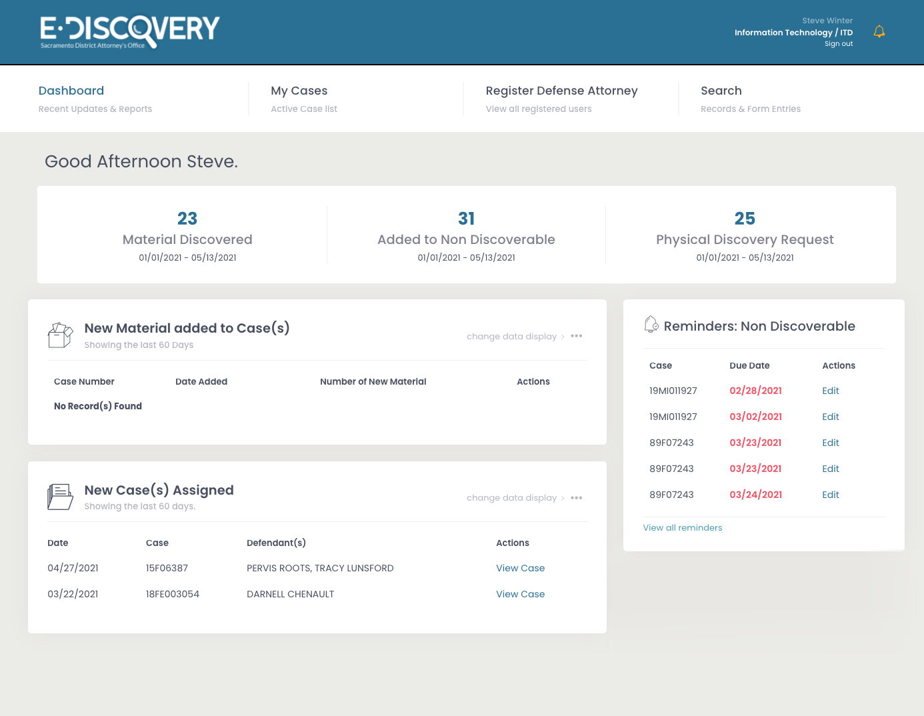Open the Register Defense Attorney tab
Image resolution: width=924 pixels, height=716 pixels.
(562, 91)
